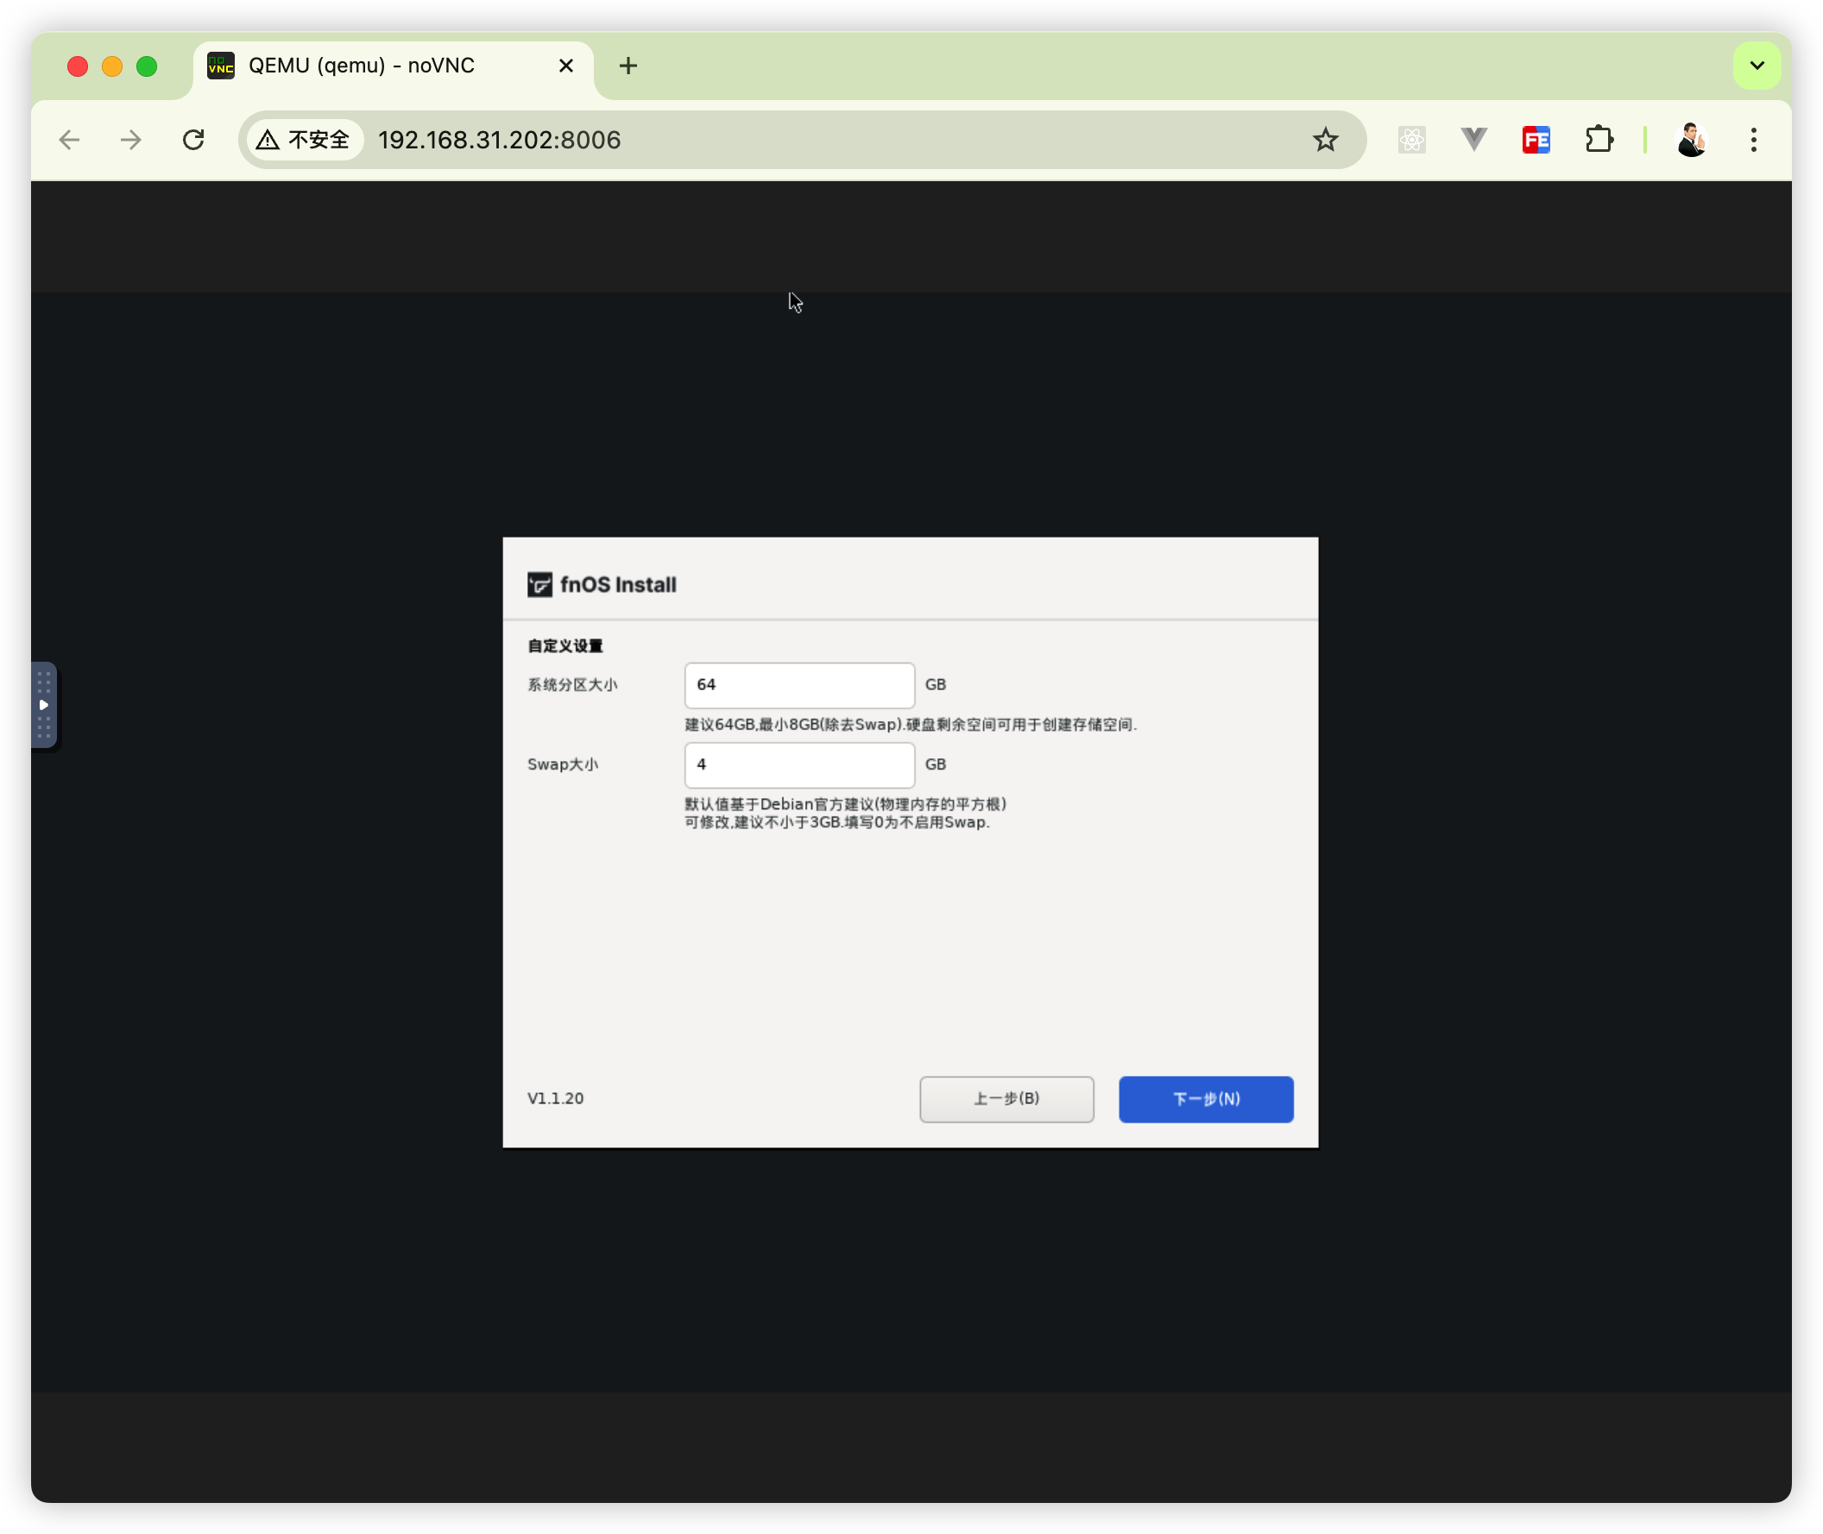Open a new browser tab
The image size is (1823, 1534).
click(x=628, y=66)
